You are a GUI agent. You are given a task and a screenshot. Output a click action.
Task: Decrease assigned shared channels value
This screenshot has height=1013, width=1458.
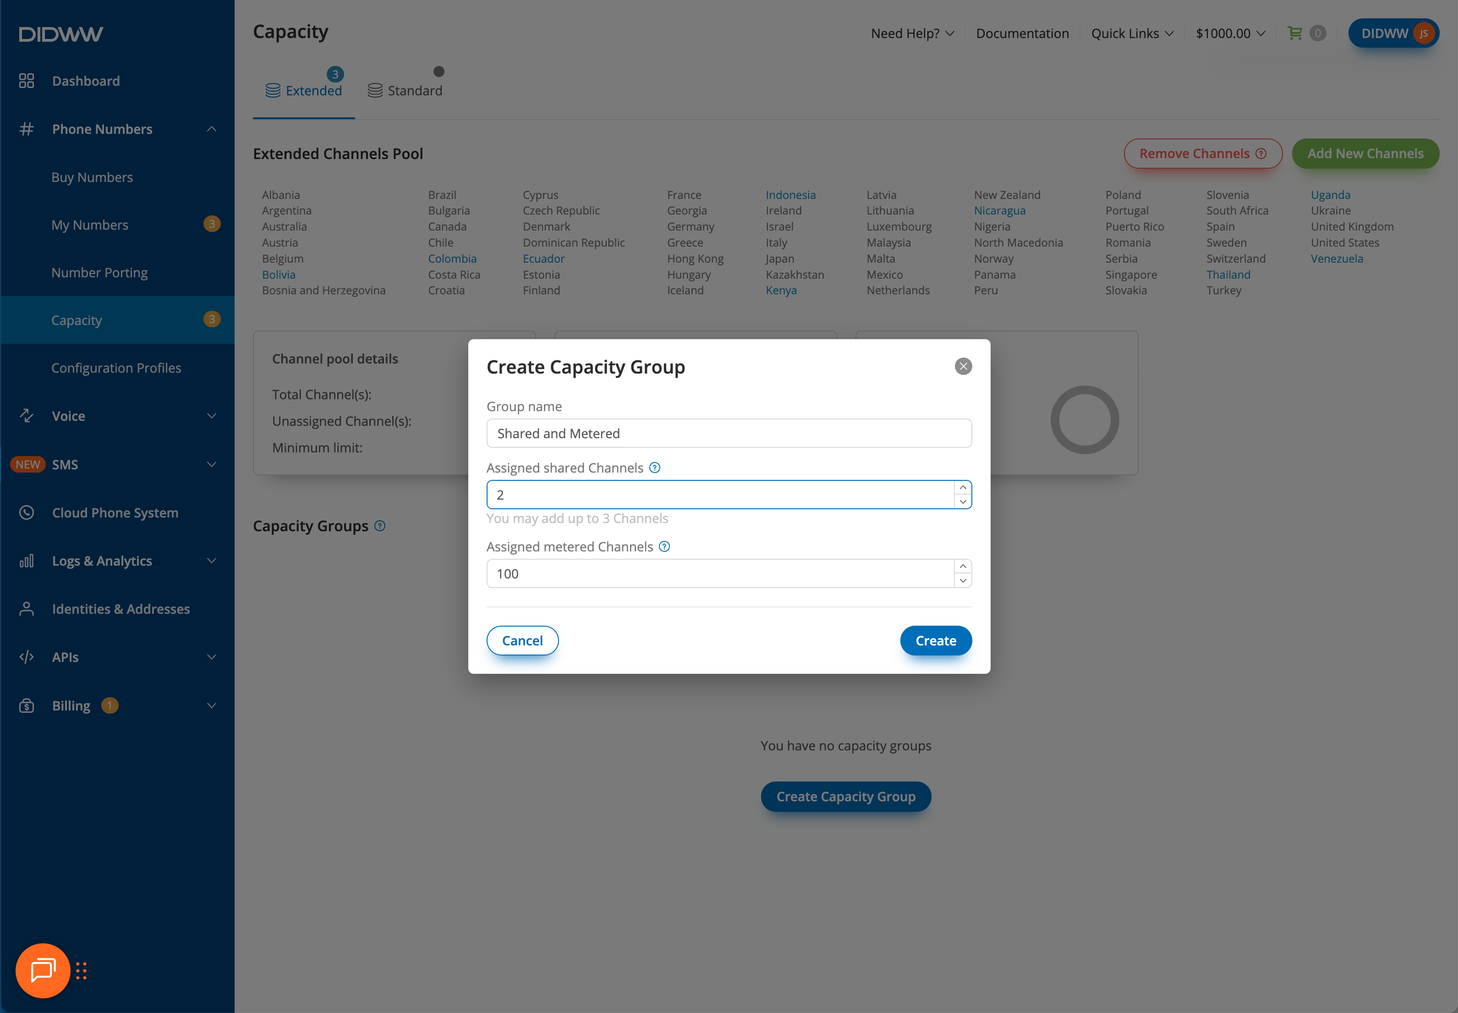point(963,501)
